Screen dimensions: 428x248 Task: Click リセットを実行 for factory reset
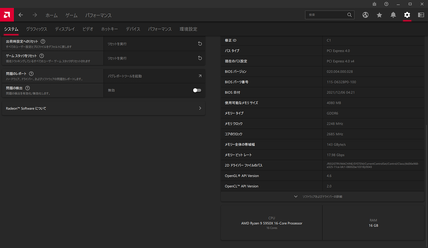tap(117, 44)
